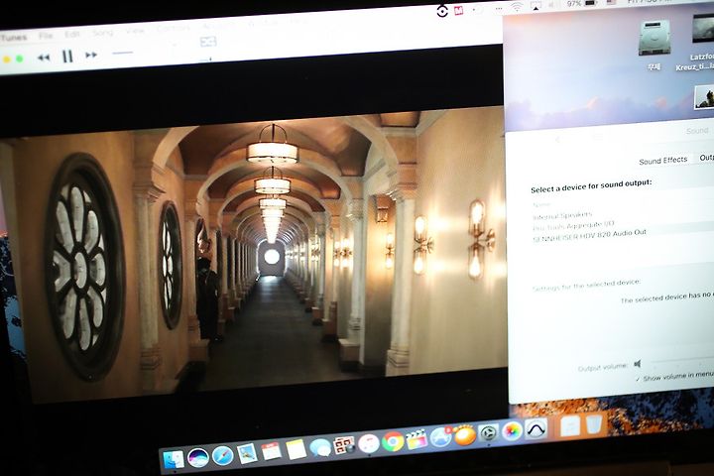Open App Store icon with red badge
The height and width of the screenshot is (476, 714).
440,437
